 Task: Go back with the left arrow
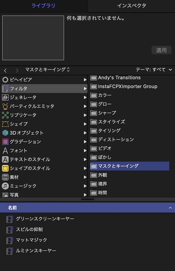(5, 70)
